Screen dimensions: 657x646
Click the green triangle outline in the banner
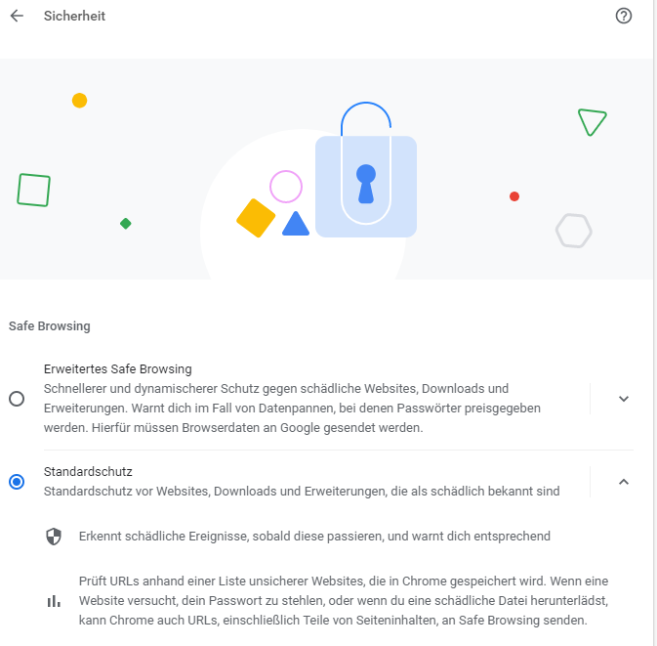pos(591,121)
